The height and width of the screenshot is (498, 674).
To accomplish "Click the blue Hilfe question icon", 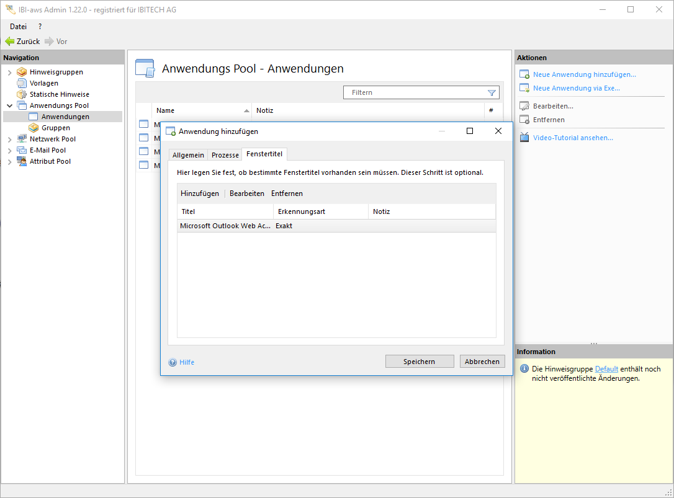I will pos(173,362).
